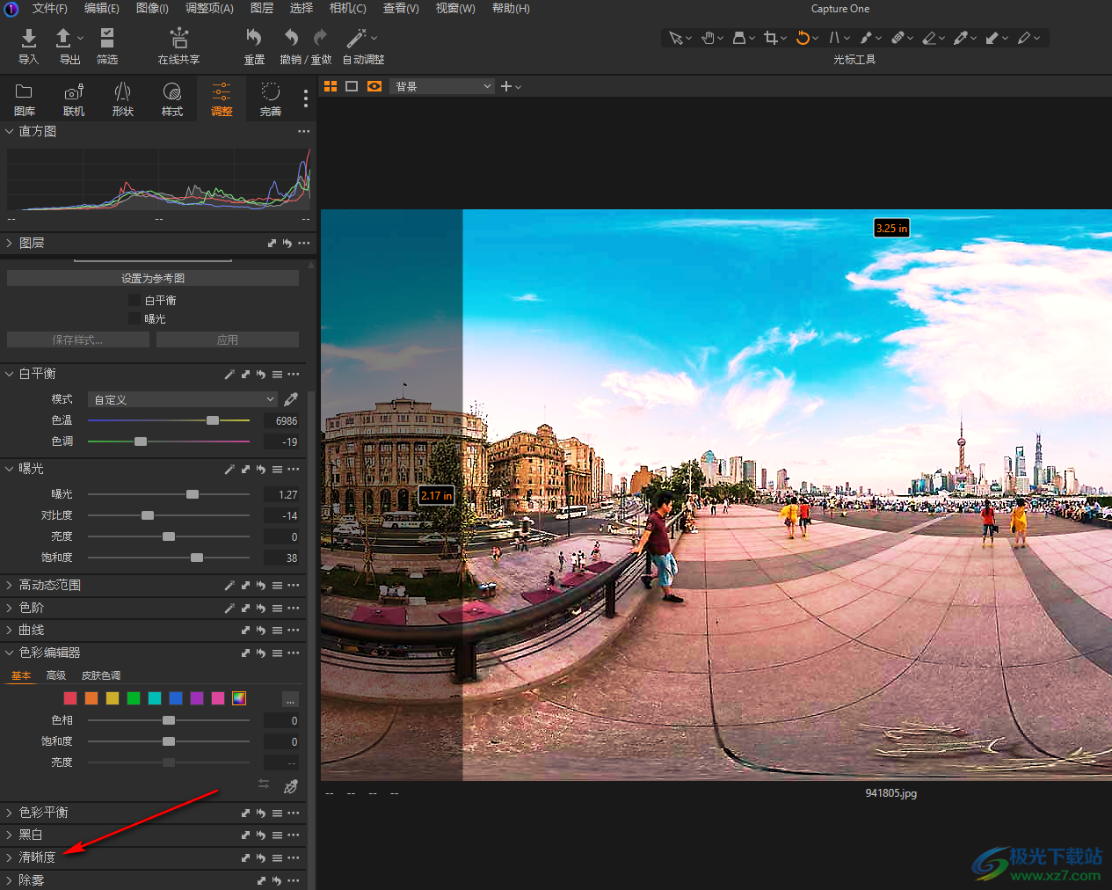This screenshot has height=890, width=1112.
Task: Pick white balance with eyedropper icon
Action: click(291, 399)
